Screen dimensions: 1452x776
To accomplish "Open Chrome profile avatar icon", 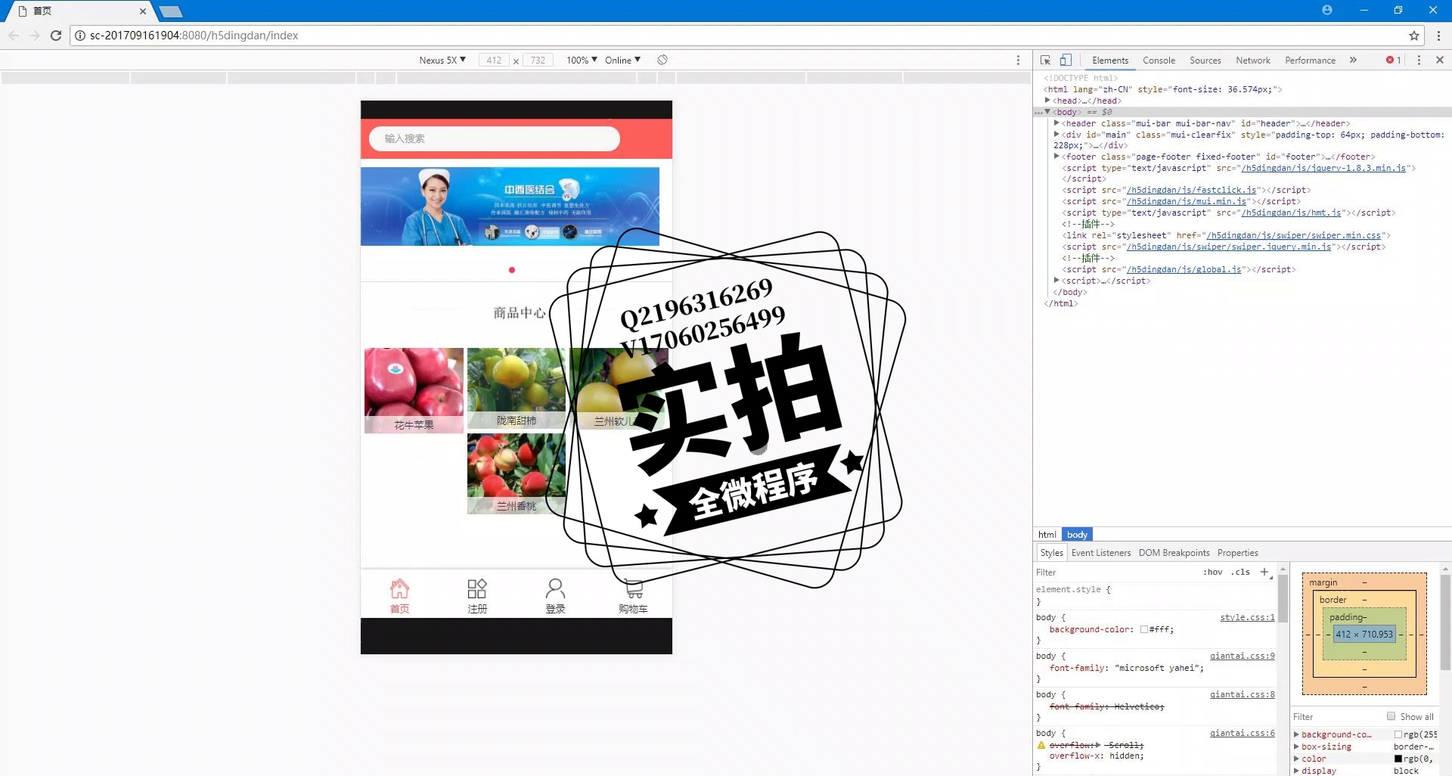I will click(1326, 10).
